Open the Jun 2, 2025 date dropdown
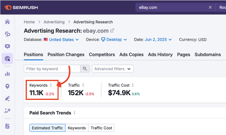Viewport: 226px width, 135px height. point(158,39)
